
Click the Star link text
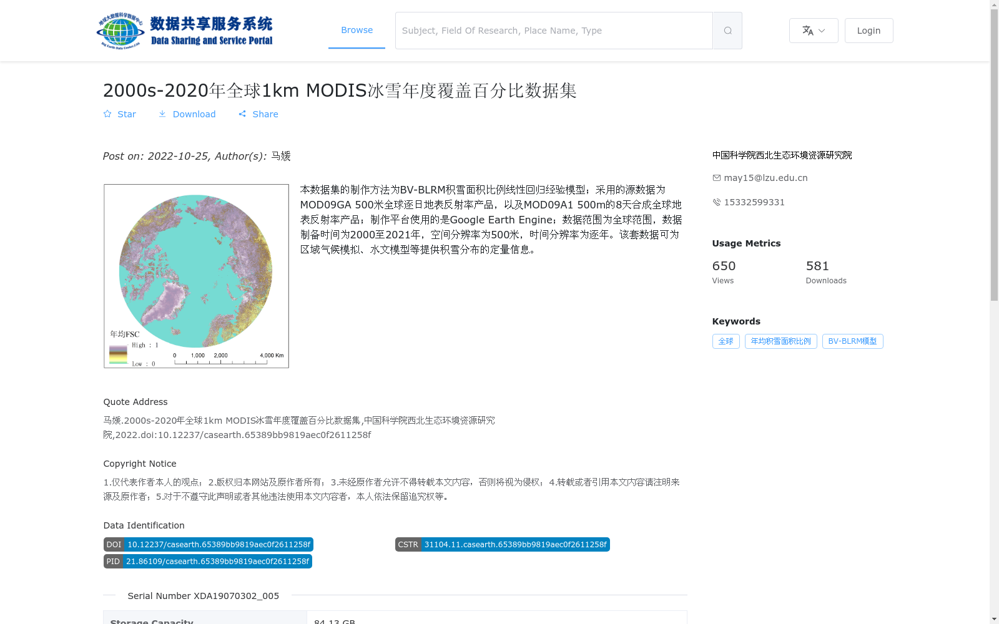click(x=127, y=114)
